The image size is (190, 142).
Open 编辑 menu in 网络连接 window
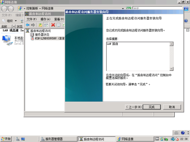(19, 15)
